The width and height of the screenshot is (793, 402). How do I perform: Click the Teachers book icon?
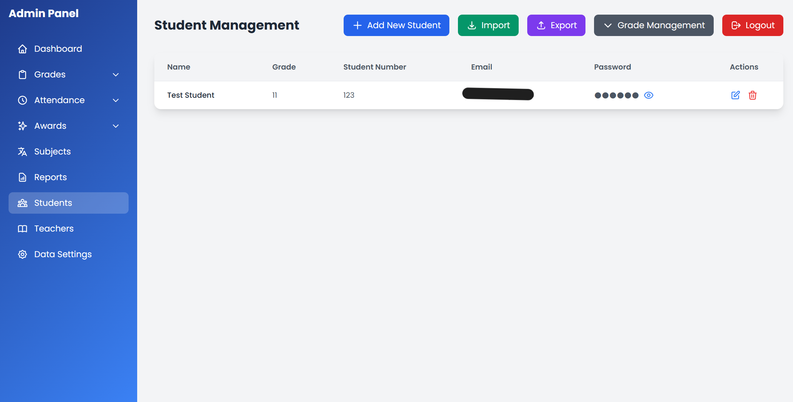23,229
